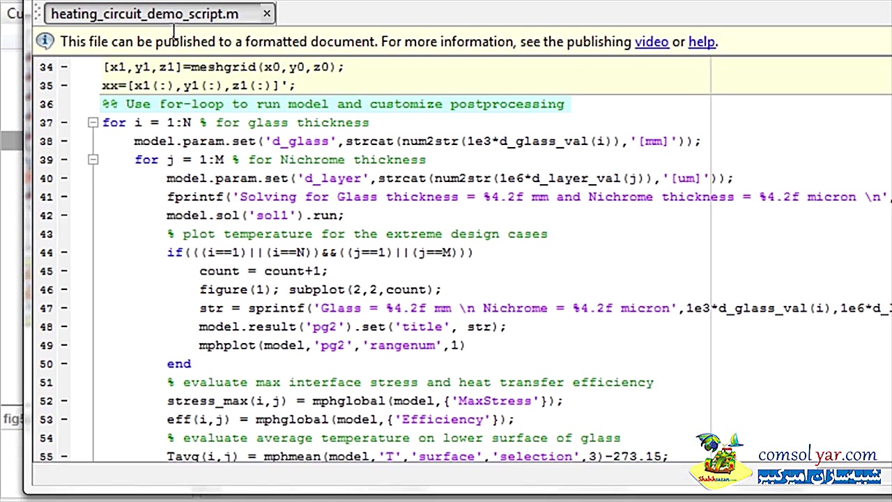Click the comment '% evaluate average temperature on lower surface'
The height and width of the screenshot is (502, 892).
click(394, 438)
